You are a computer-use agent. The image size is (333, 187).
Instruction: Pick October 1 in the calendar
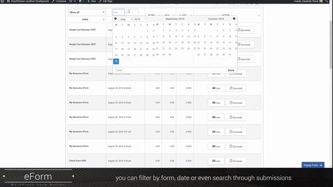tap(217, 30)
